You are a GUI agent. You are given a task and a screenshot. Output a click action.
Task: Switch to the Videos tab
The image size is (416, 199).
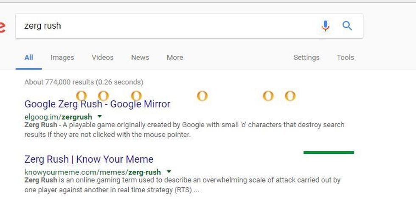tap(103, 57)
